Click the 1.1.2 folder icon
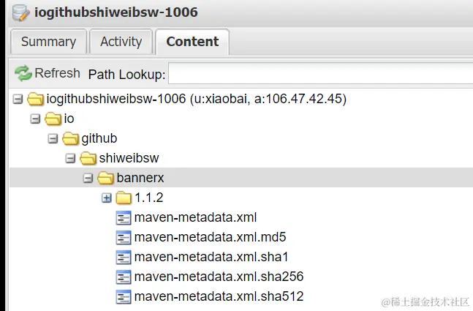Image resolution: width=473 pixels, height=311 pixels. pyautogui.click(x=124, y=198)
